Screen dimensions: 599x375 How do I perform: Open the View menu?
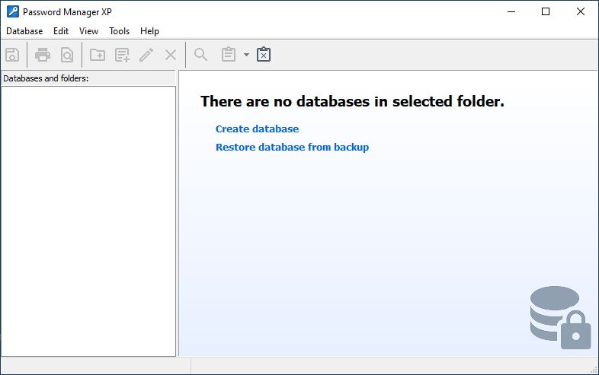click(x=88, y=31)
